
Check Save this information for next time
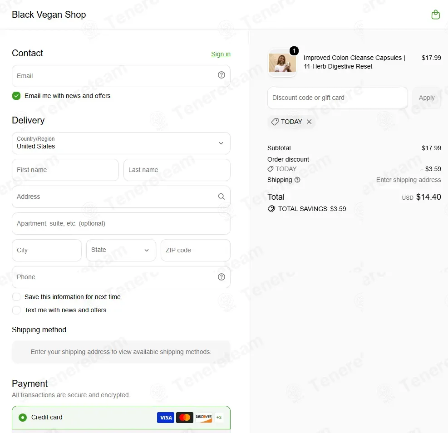click(x=16, y=297)
